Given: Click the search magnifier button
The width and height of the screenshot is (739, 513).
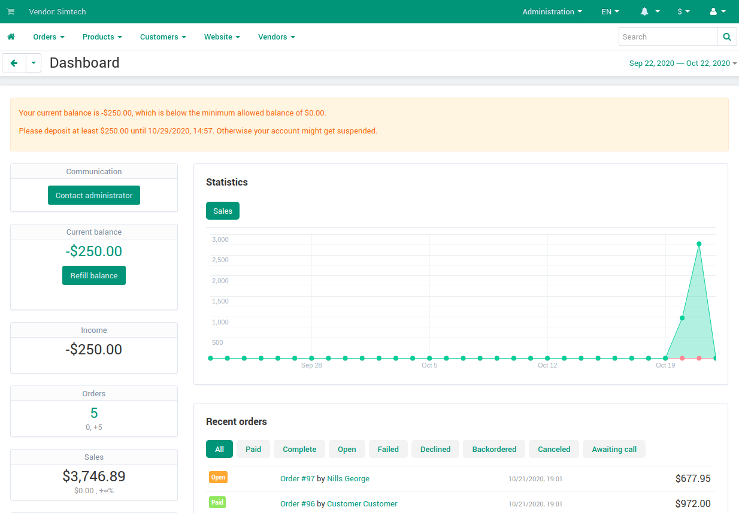Looking at the screenshot, I should point(726,37).
